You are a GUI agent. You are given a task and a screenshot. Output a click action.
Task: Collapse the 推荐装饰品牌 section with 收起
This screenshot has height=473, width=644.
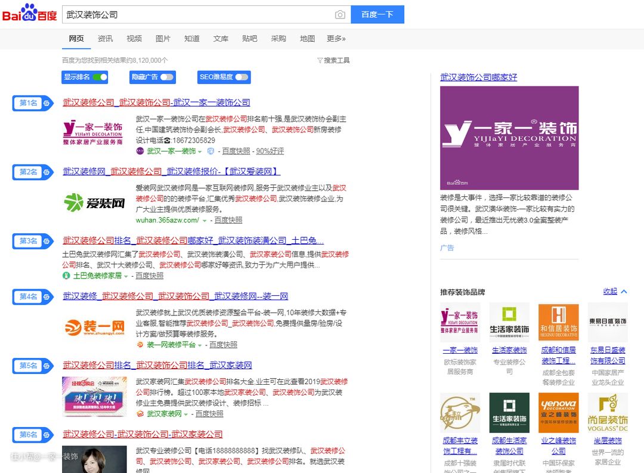[615, 292]
